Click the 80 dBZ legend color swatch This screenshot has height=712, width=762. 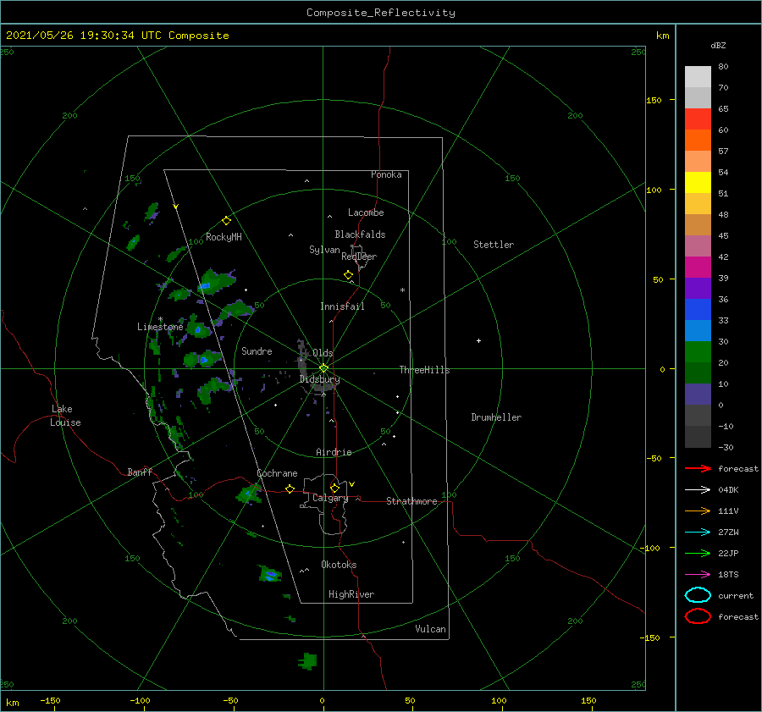point(698,76)
